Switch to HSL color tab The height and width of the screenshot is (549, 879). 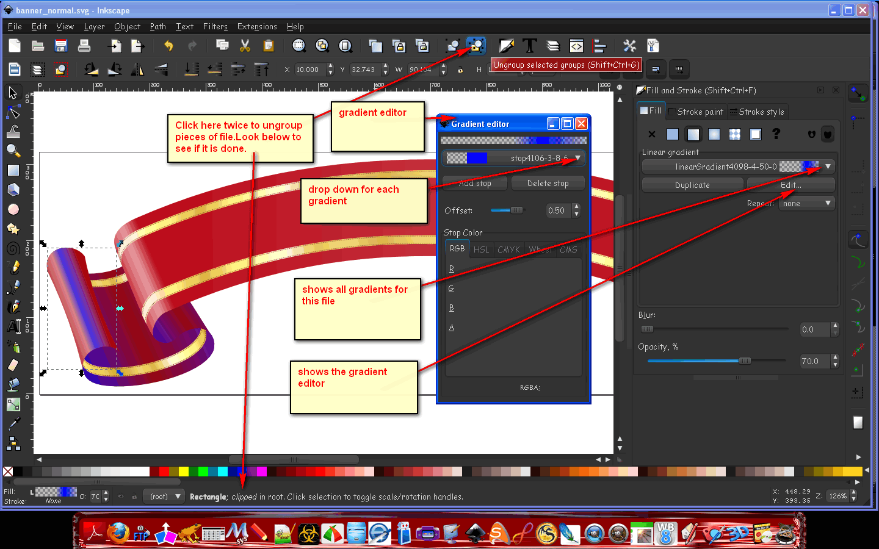[481, 249]
